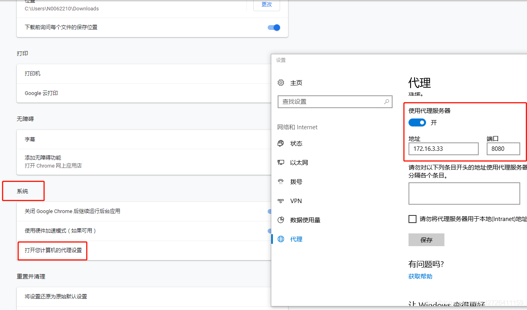The height and width of the screenshot is (310, 527).
Task: Open 主页 in Settings sidebar
Action: 296,83
